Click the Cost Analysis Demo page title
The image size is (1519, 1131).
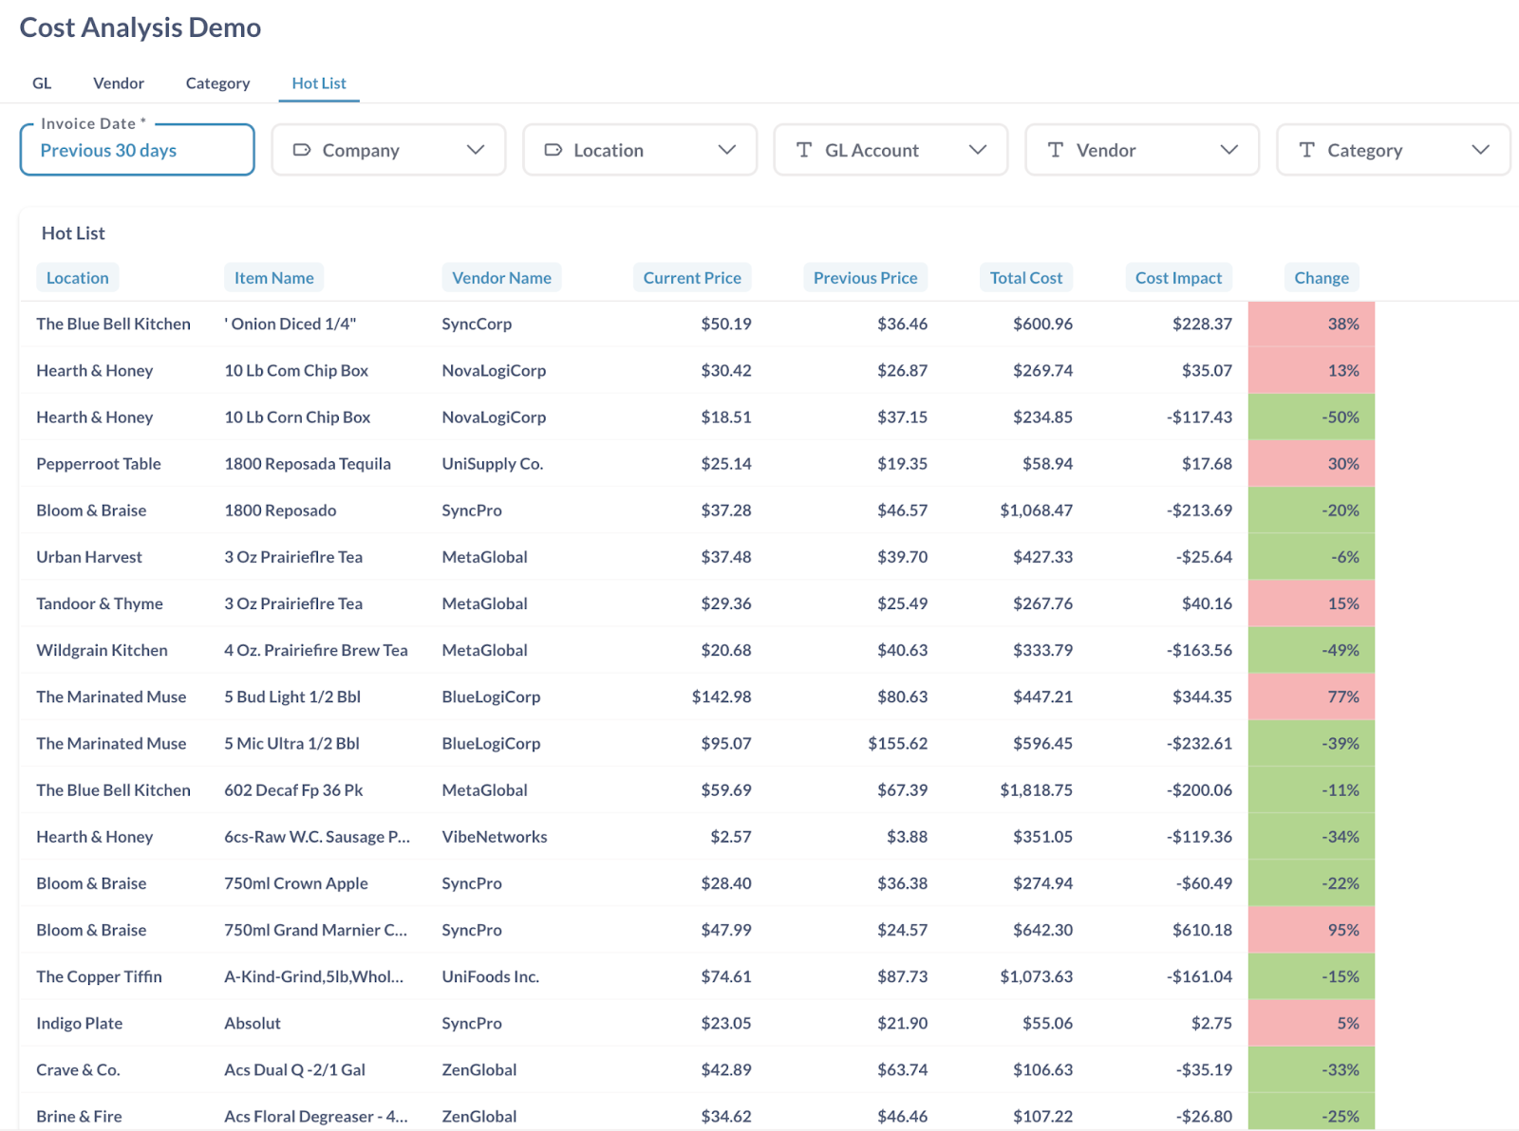coord(141,28)
